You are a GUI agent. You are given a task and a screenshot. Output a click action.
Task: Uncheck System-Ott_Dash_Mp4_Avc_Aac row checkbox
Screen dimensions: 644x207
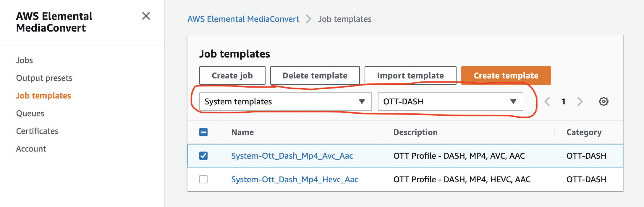(x=203, y=156)
